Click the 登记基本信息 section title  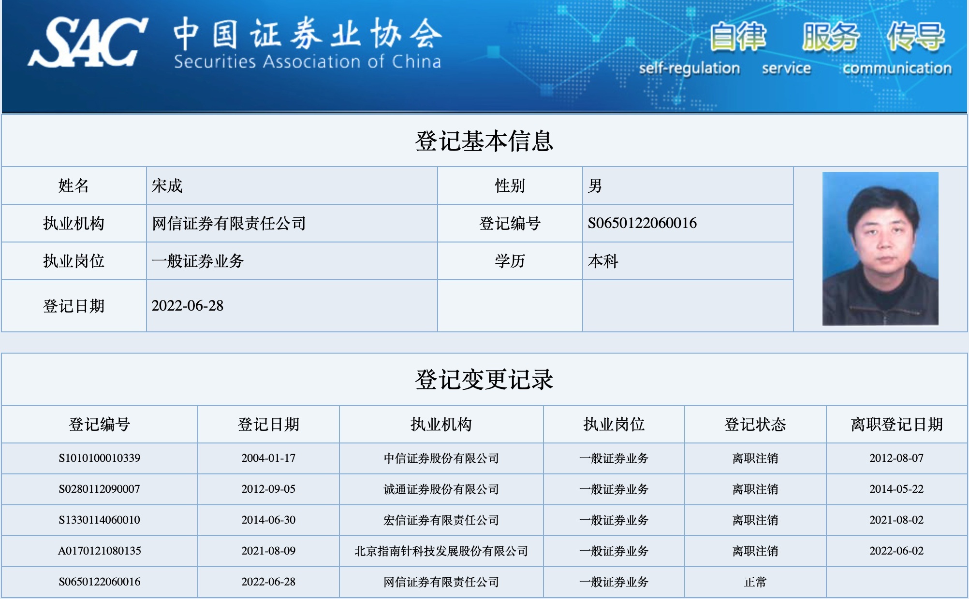point(484,140)
